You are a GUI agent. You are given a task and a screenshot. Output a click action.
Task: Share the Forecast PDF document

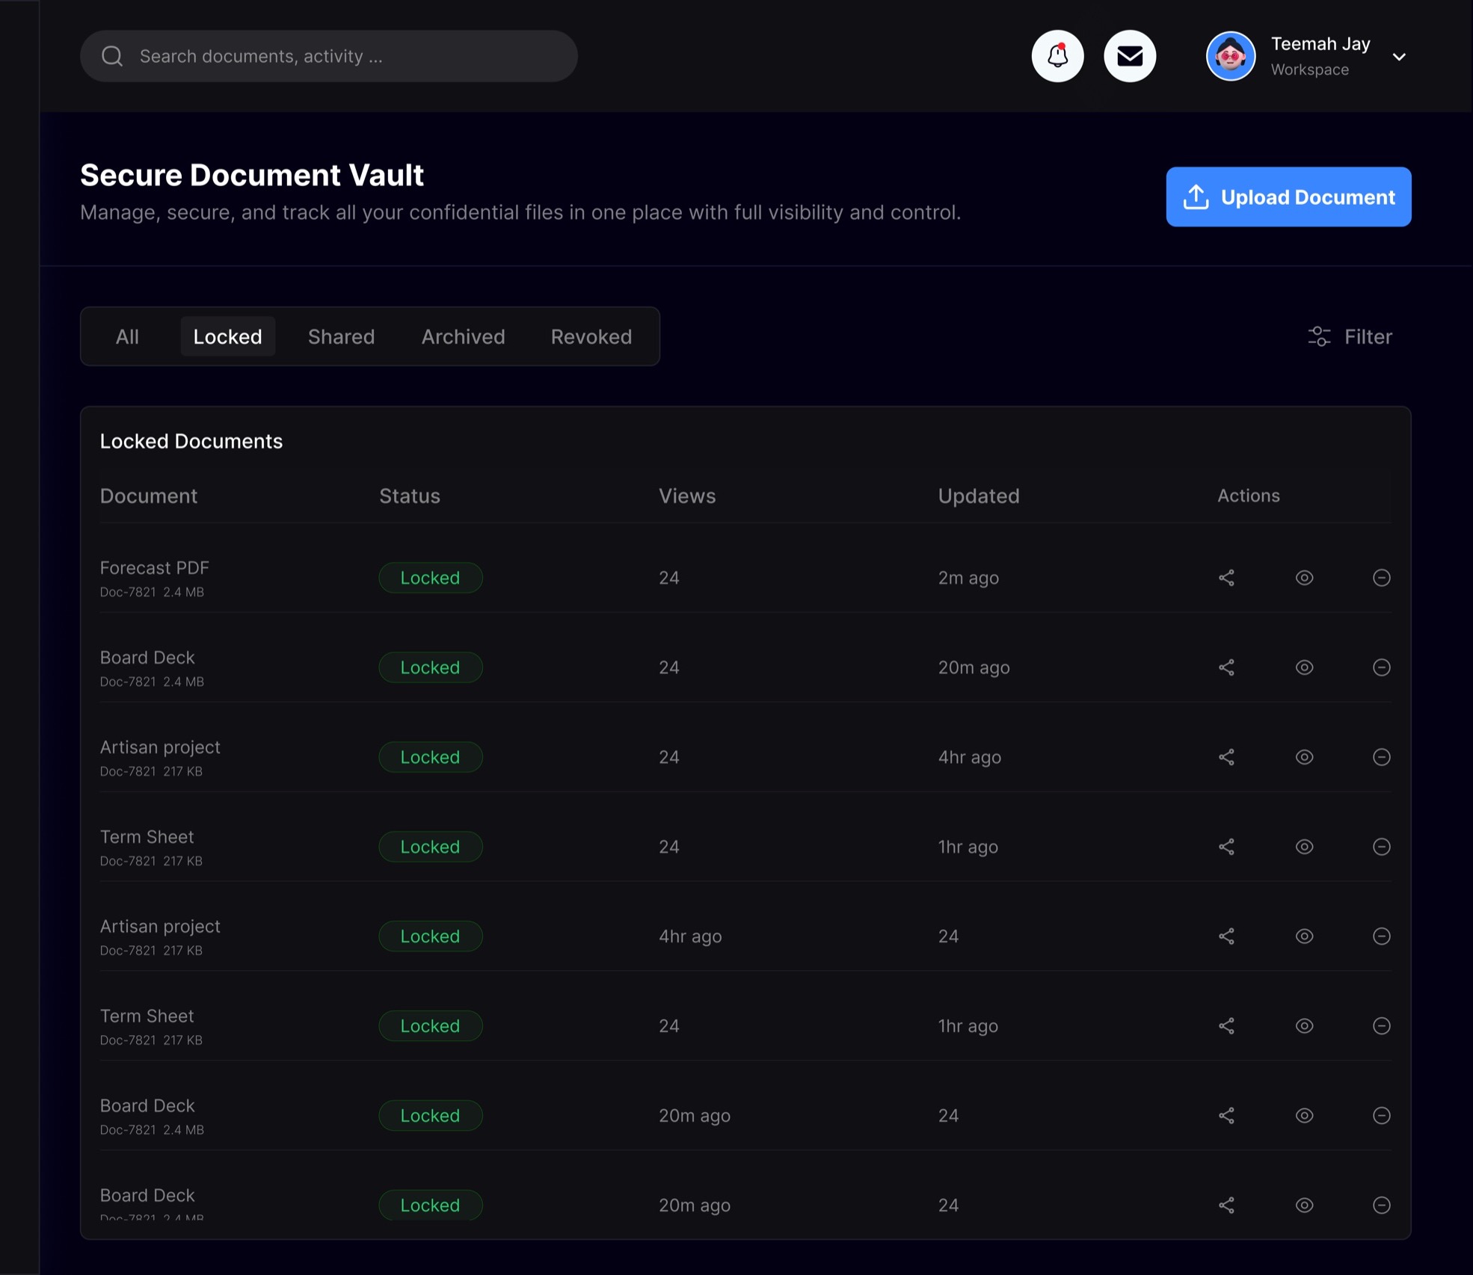click(1226, 578)
